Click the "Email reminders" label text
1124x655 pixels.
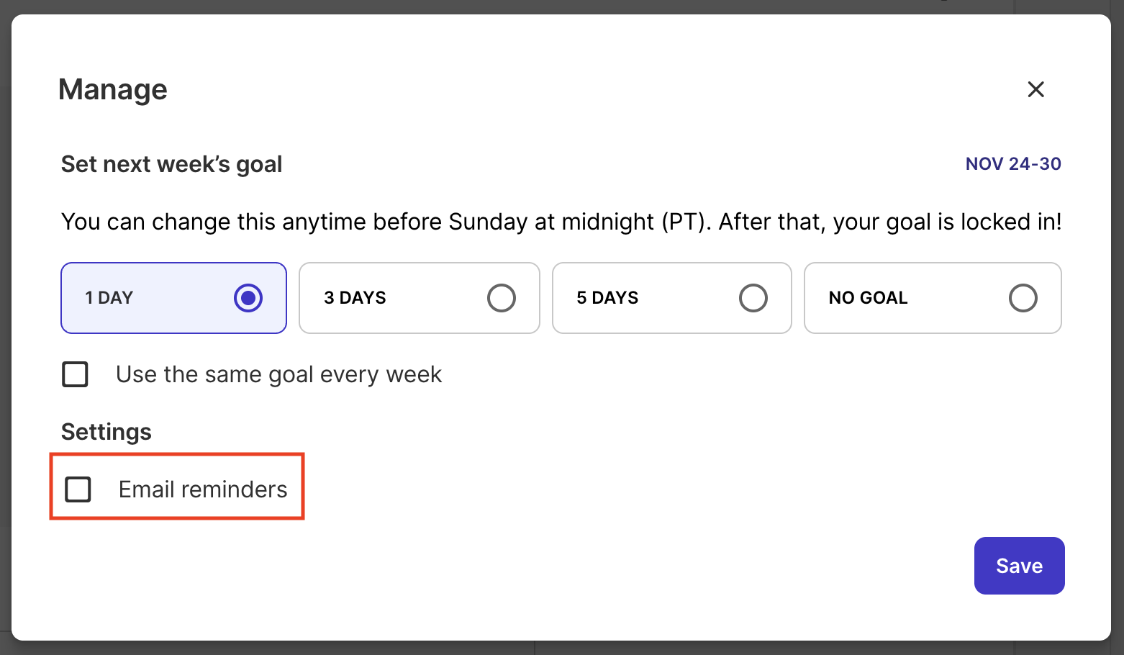click(203, 489)
